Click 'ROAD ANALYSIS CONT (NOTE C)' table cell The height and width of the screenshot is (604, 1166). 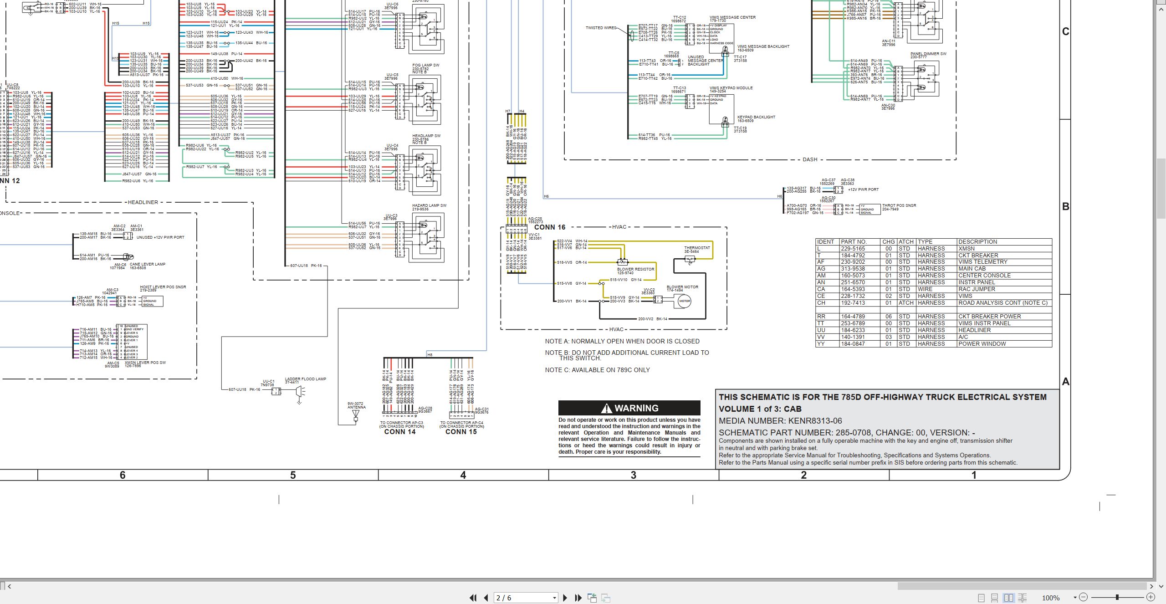coord(1003,303)
